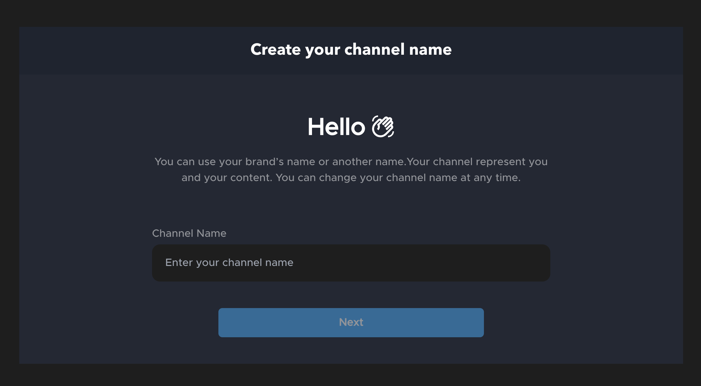Click the change your channel name sentence
This screenshot has width=701, height=386.
point(398,178)
